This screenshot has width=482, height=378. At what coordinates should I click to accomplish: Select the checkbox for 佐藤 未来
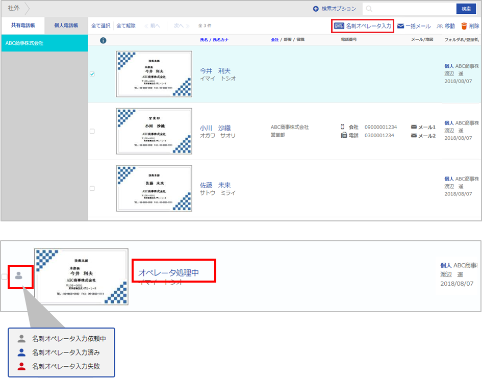pyautogui.click(x=92, y=188)
